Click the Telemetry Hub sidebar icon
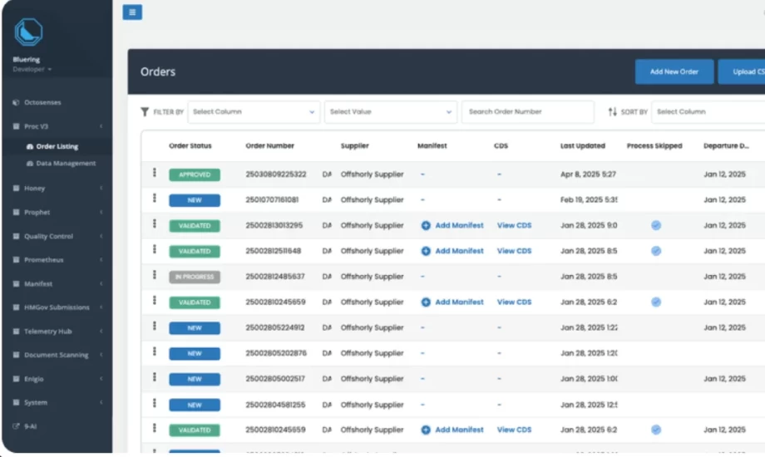Screen dimensions: 765x457 (16, 332)
